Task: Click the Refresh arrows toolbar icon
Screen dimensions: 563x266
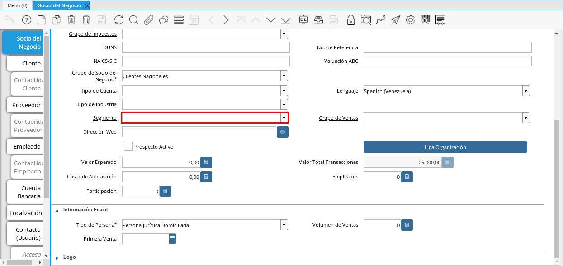Action: pos(119,20)
